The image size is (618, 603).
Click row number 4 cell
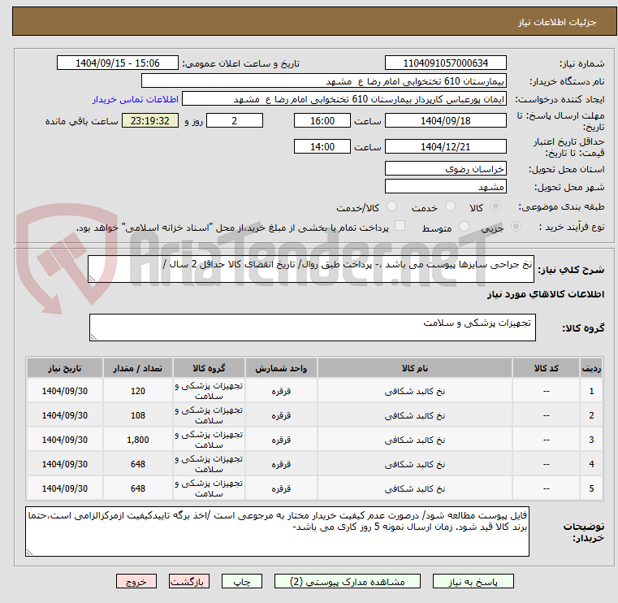(x=591, y=464)
